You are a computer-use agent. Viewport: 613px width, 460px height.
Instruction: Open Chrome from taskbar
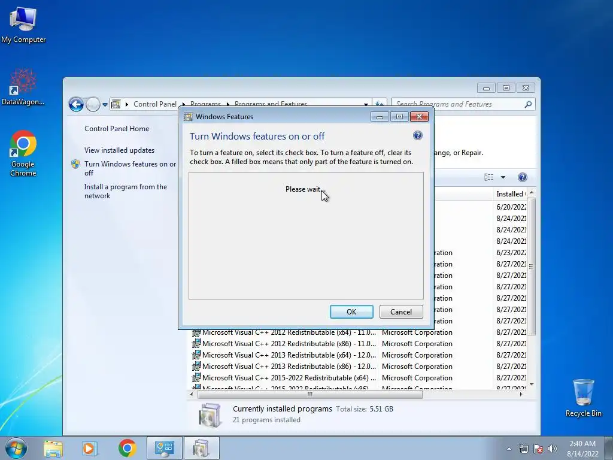pos(127,448)
